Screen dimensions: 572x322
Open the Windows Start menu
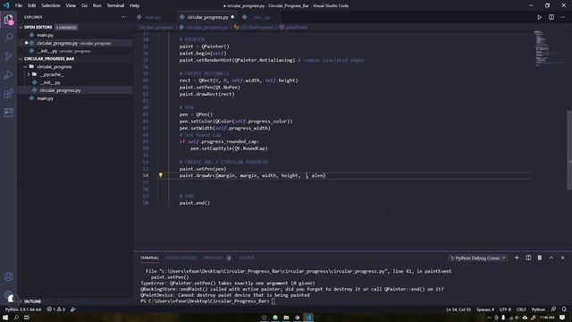5,318
